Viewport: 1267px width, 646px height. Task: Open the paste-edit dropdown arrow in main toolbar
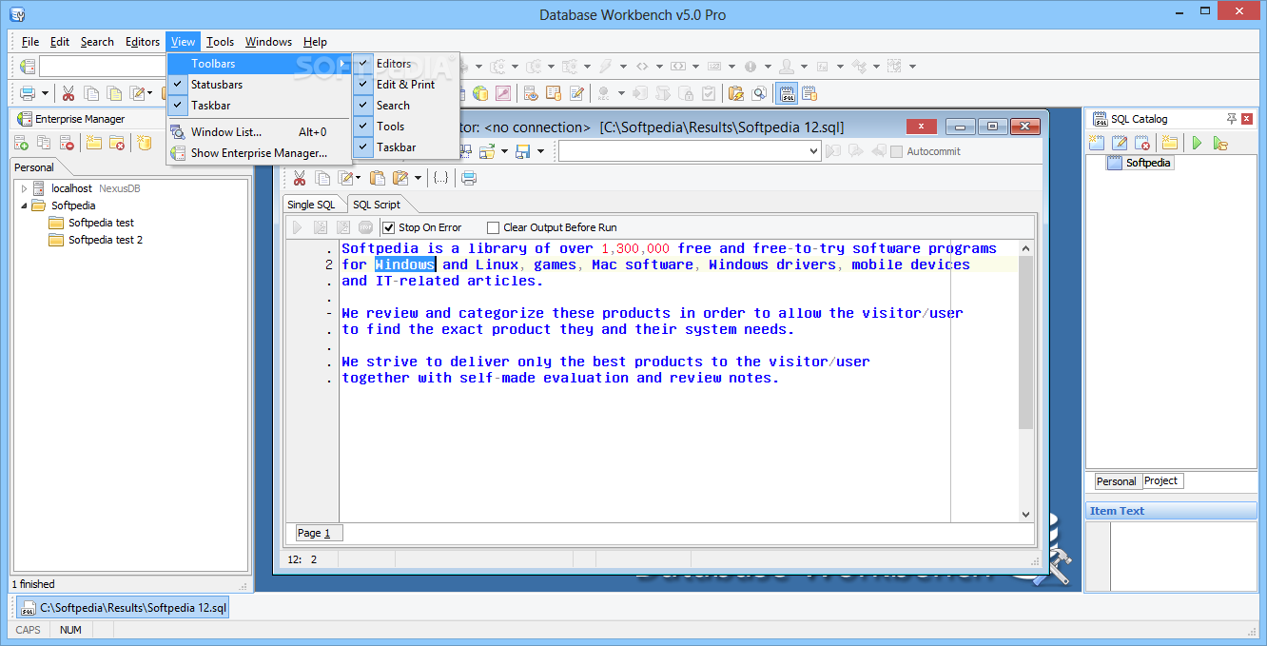pyautogui.click(x=149, y=93)
